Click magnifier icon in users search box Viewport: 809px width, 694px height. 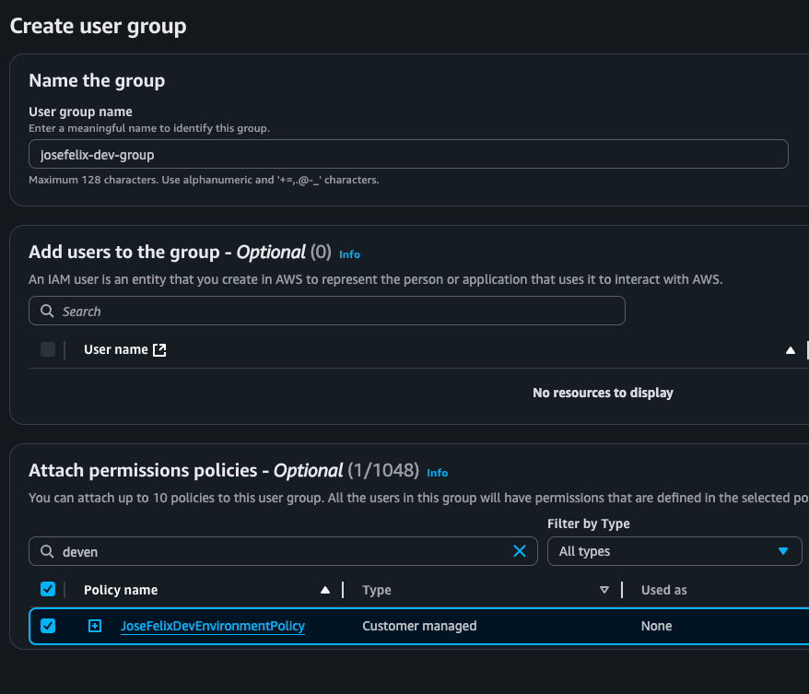47,311
